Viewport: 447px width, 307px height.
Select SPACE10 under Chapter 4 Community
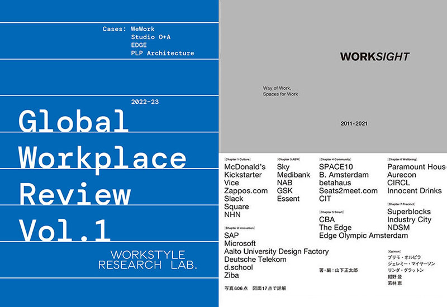337,167
